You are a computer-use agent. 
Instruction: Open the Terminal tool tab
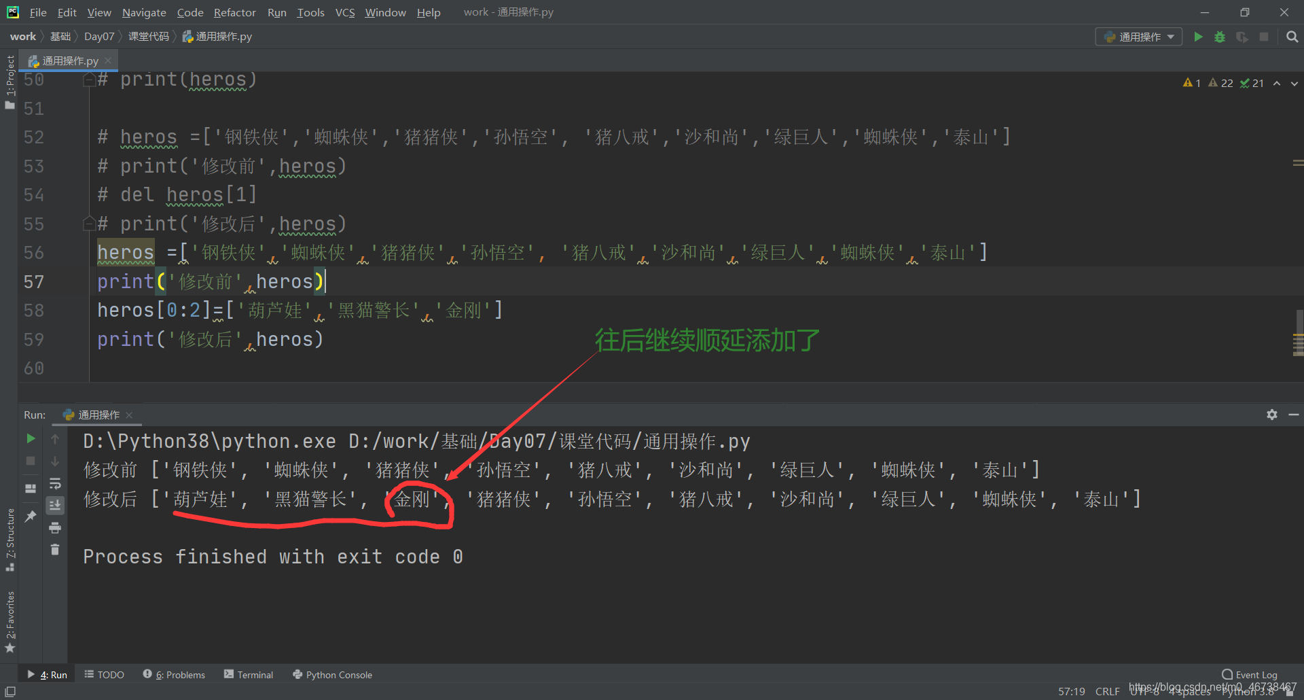click(249, 675)
